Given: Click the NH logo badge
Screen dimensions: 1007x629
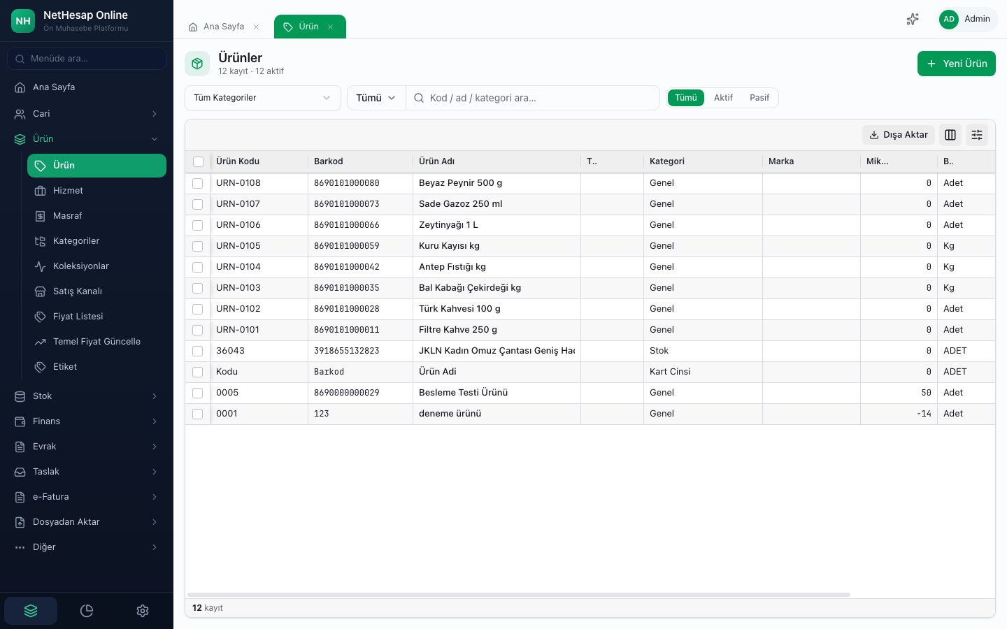Looking at the screenshot, I should click(23, 21).
